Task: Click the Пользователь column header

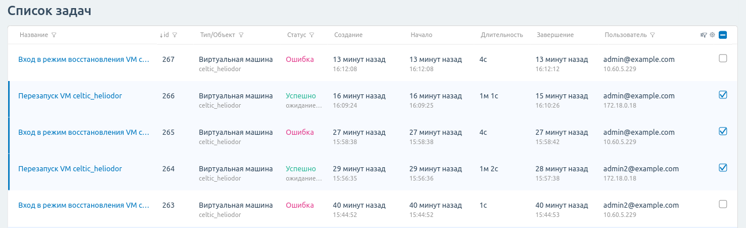Action: (626, 35)
